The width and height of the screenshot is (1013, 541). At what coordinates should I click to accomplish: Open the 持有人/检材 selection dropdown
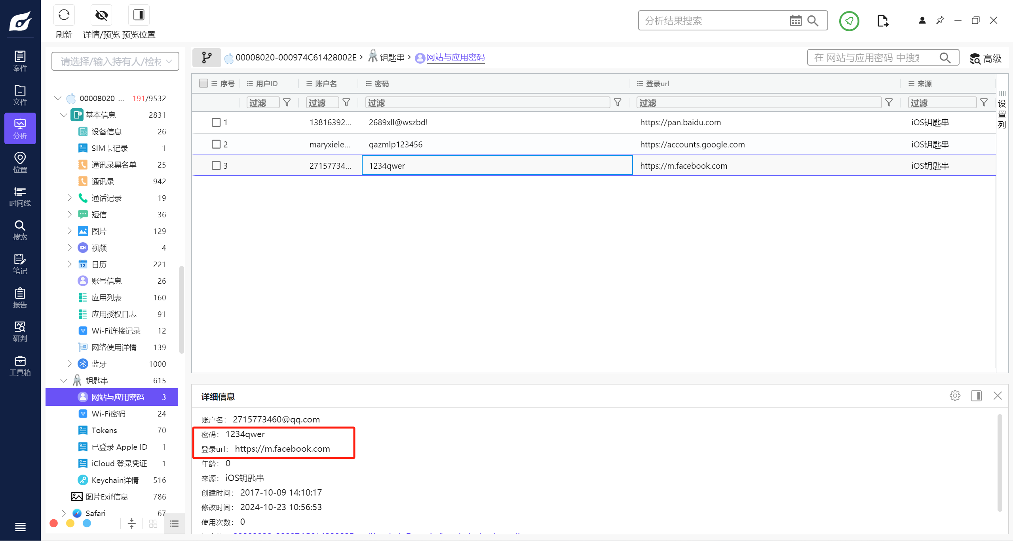tap(115, 61)
